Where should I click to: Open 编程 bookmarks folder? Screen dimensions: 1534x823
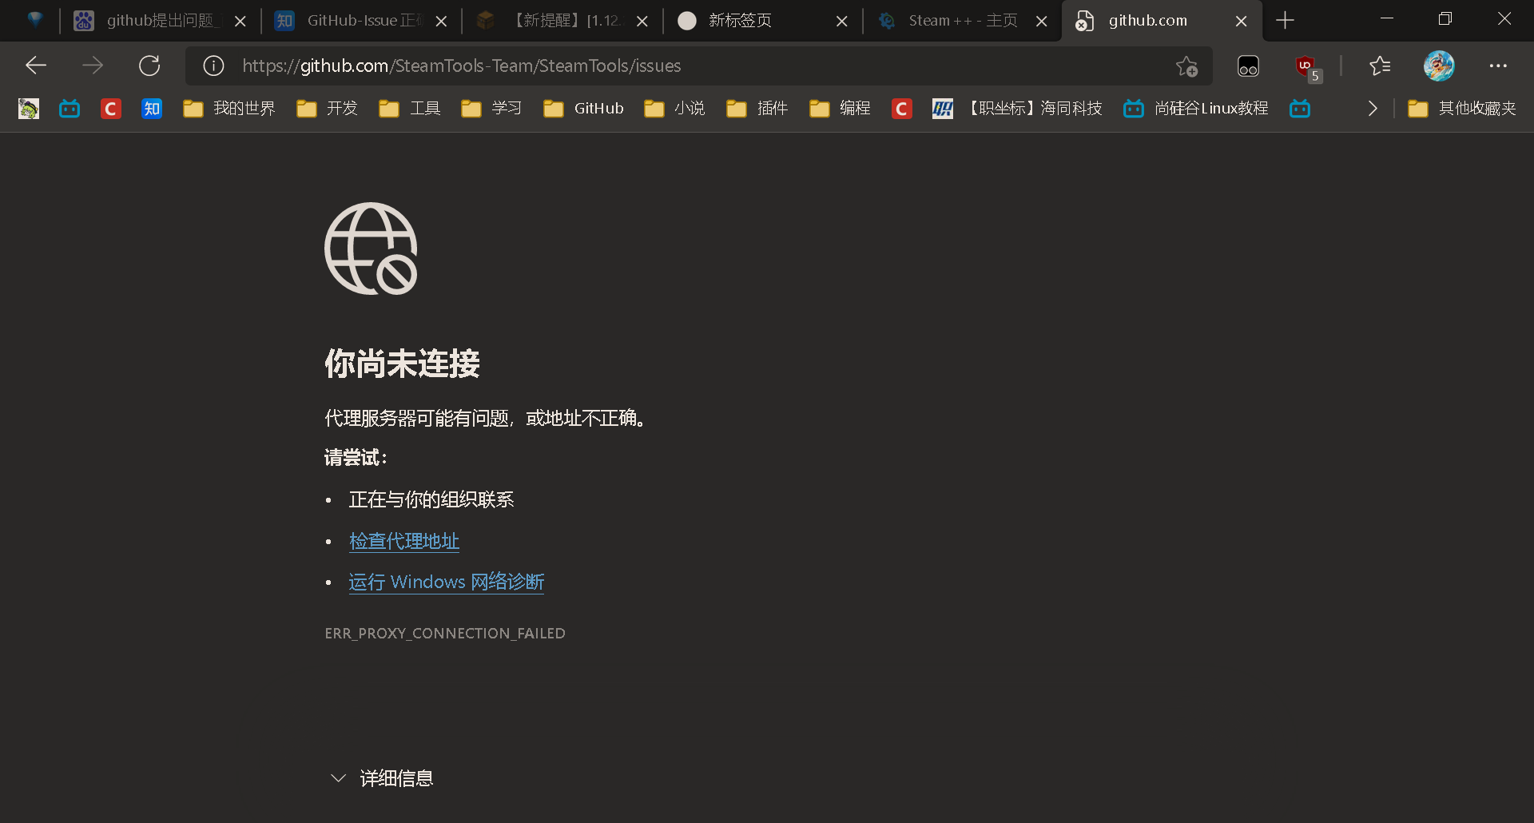pos(839,109)
